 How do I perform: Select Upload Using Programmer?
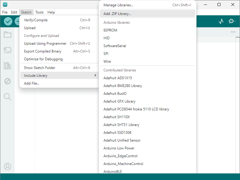coord(59,43)
